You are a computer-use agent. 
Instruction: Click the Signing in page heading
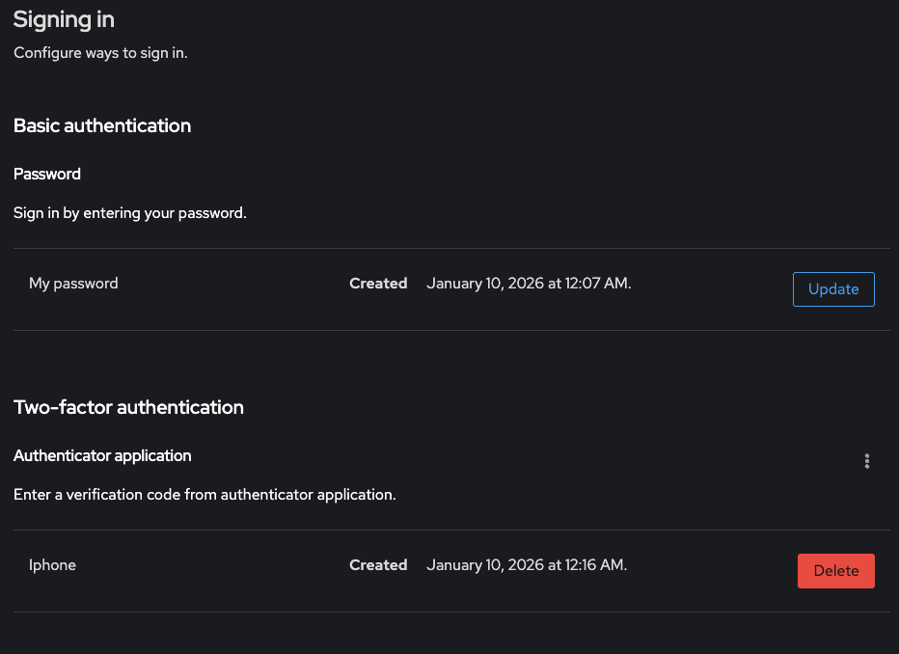point(65,18)
